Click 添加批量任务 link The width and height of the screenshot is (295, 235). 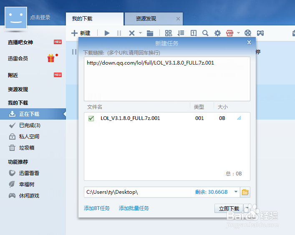(x=134, y=208)
